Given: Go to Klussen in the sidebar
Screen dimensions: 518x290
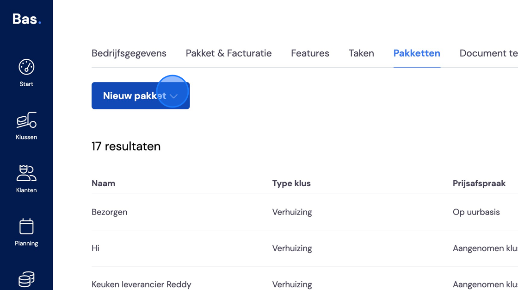Looking at the screenshot, I should [x=26, y=126].
